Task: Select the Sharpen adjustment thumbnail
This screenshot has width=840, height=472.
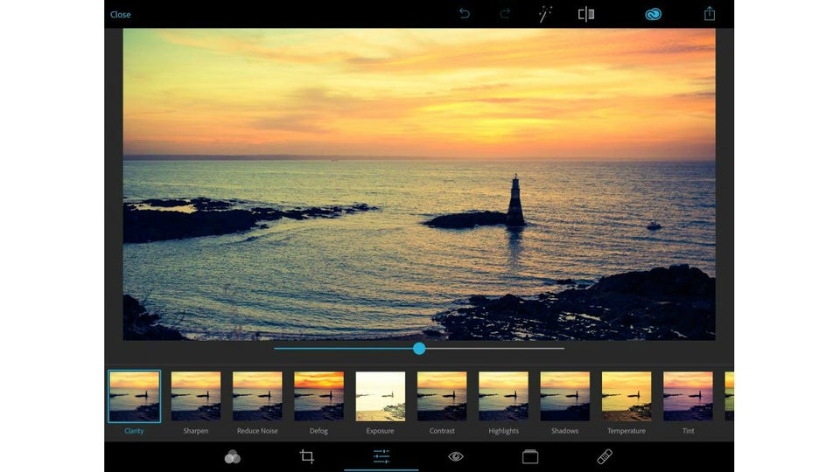Action: tap(195, 396)
